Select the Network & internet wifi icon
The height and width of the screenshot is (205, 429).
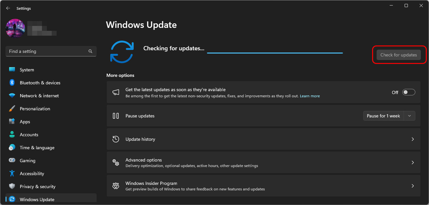pyautogui.click(x=12, y=96)
